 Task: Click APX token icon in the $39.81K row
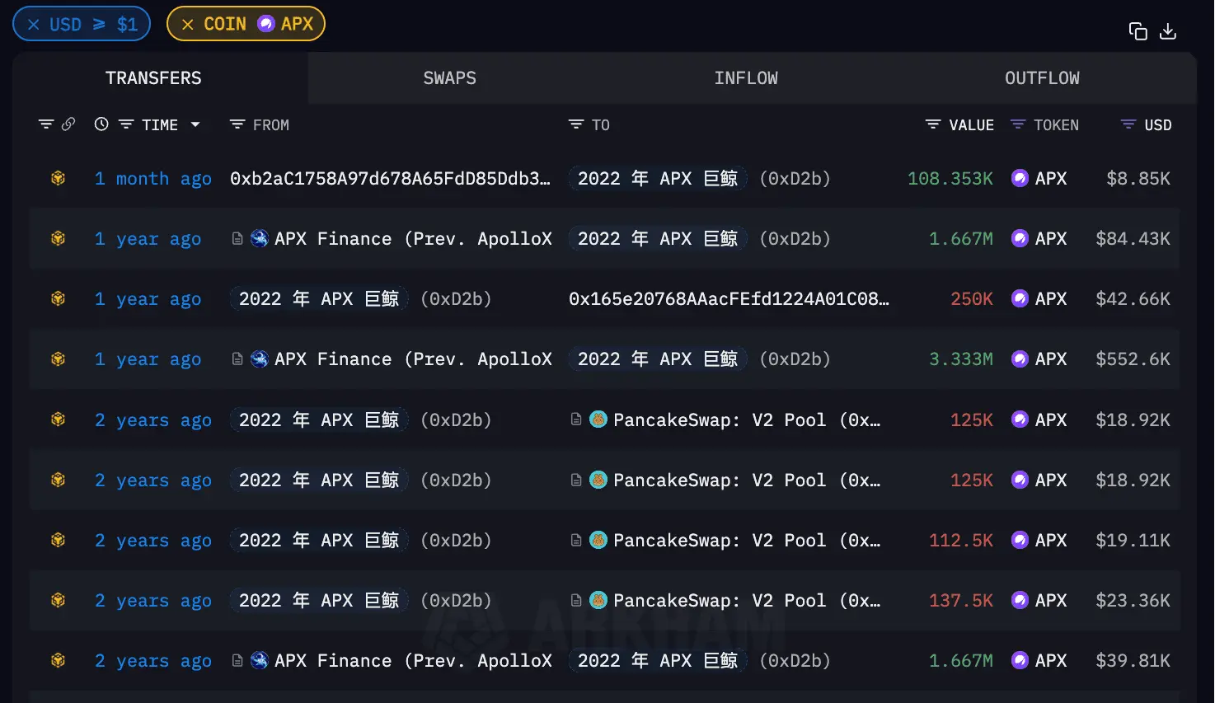pos(1020,660)
